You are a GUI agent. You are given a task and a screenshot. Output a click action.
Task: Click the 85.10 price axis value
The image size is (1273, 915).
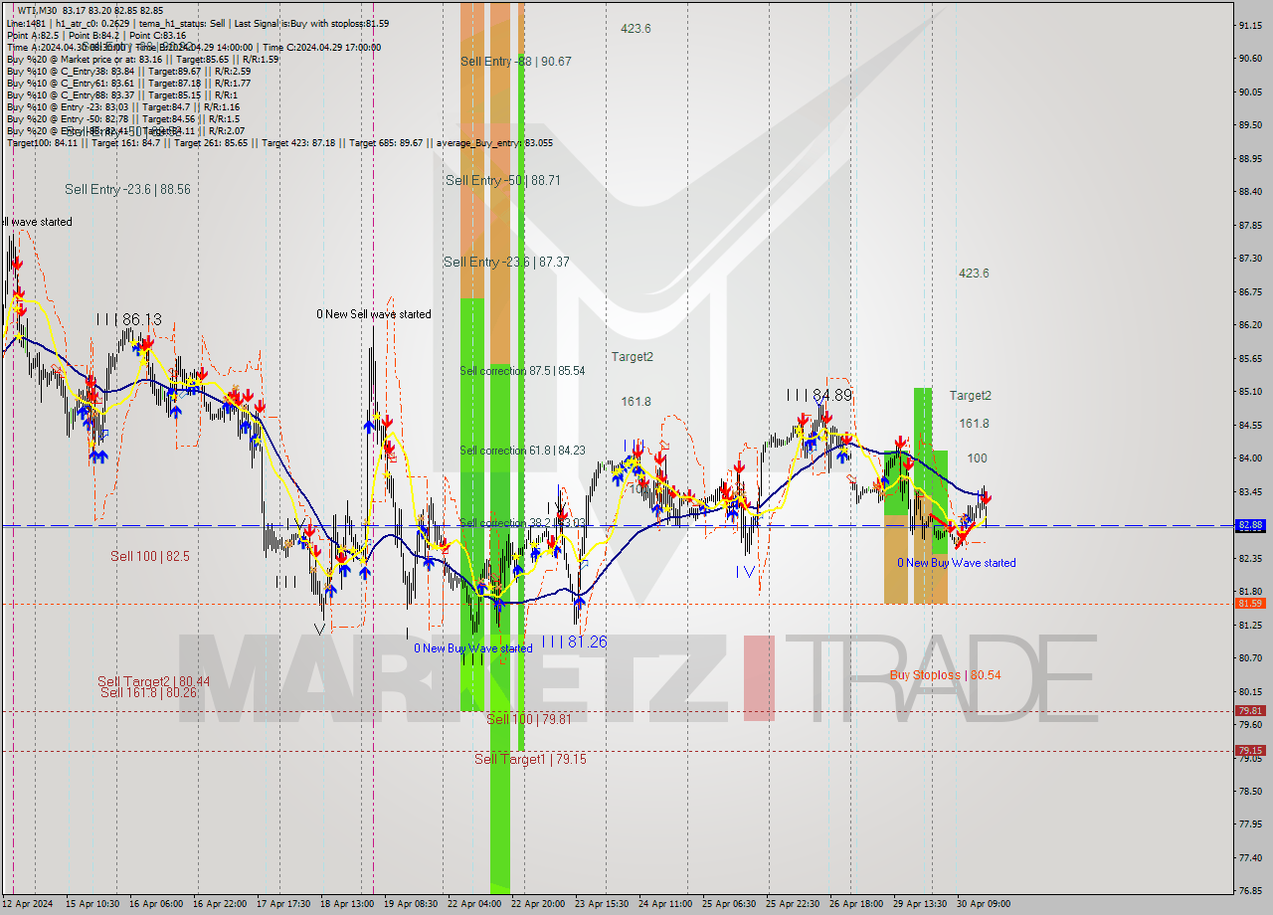tap(1250, 392)
